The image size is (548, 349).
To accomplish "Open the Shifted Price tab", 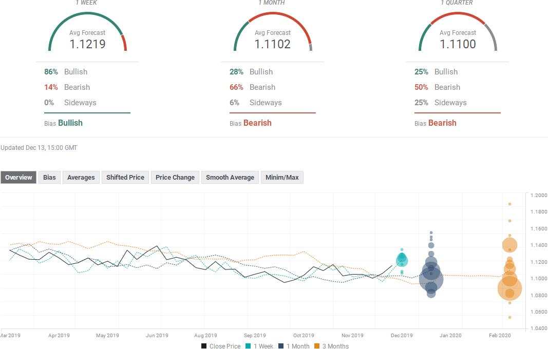I will click(125, 178).
